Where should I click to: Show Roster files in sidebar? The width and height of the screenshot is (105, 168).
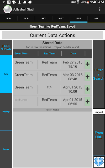6,149
